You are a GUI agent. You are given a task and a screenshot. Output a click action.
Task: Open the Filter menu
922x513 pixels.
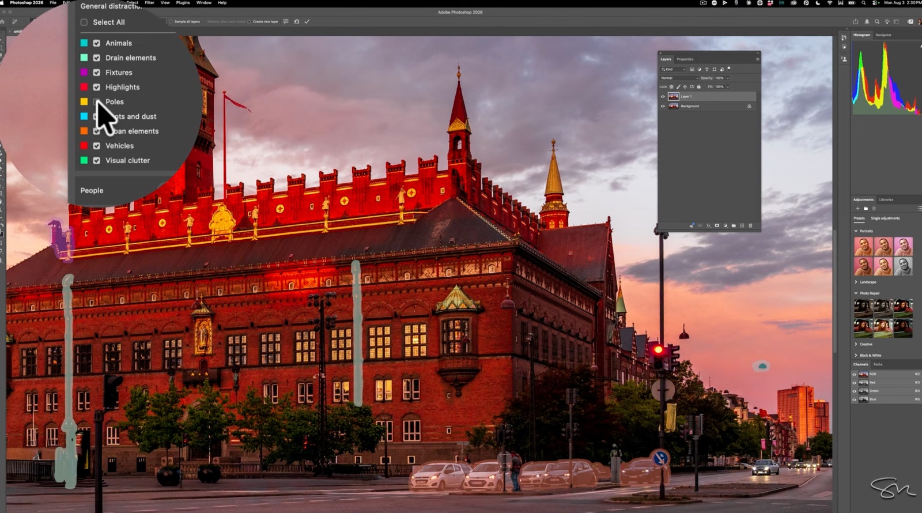click(x=149, y=3)
